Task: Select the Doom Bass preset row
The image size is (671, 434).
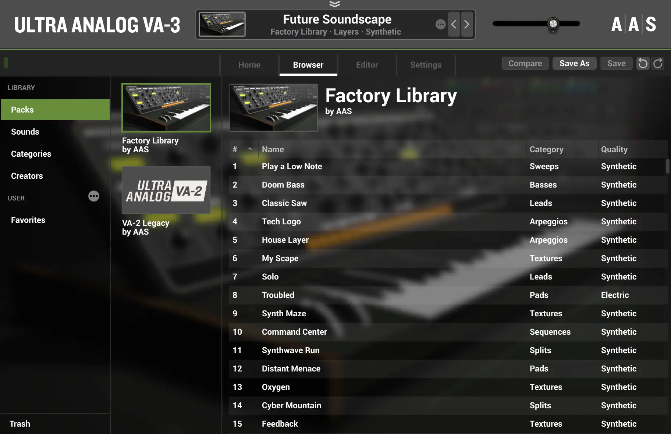Action: [x=448, y=185]
